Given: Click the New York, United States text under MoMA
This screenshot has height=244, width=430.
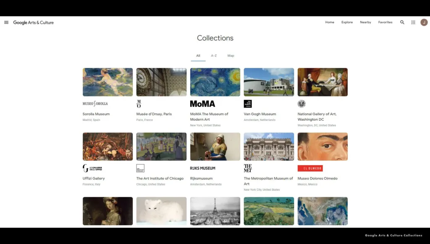Looking at the screenshot, I should click(205, 125).
